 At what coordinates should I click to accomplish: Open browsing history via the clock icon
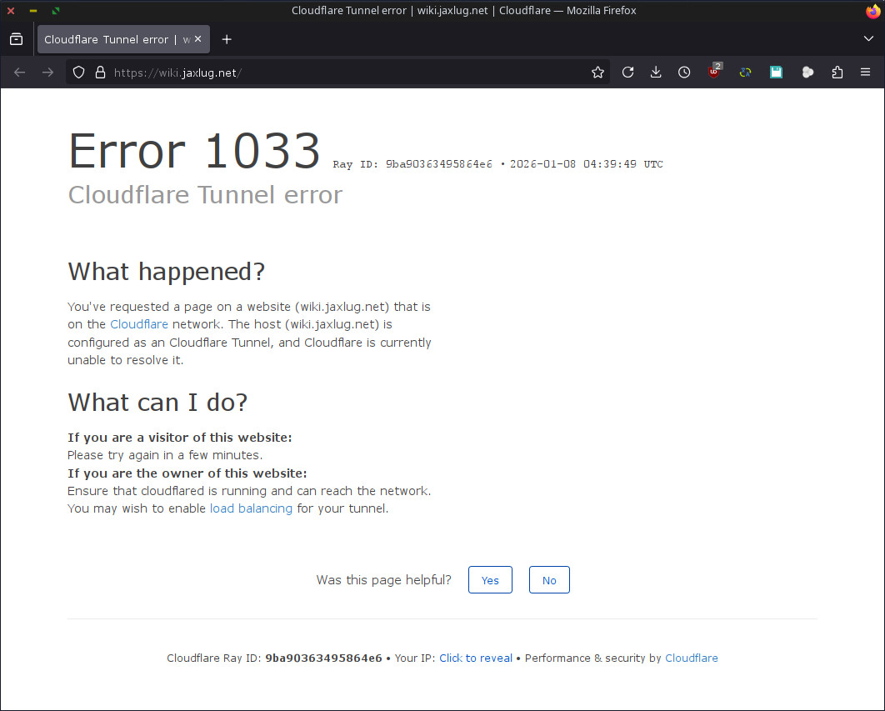point(684,72)
